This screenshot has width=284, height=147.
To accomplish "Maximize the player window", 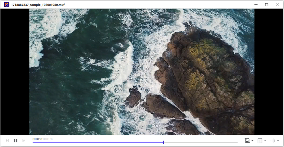I will tap(267, 5).
